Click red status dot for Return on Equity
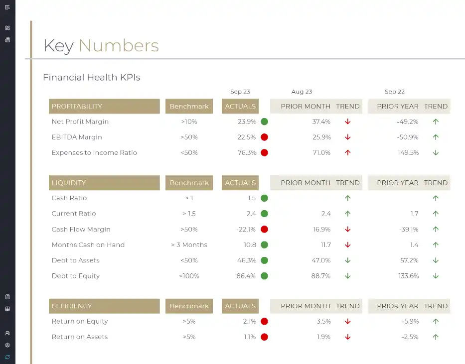The image size is (465, 364). tap(264, 321)
